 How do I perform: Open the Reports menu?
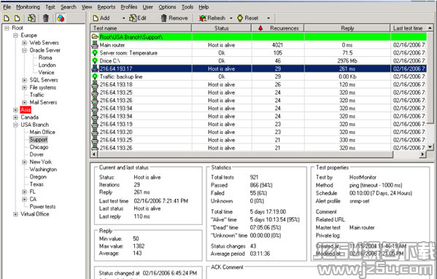pyautogui.click(x=107, y=7)
